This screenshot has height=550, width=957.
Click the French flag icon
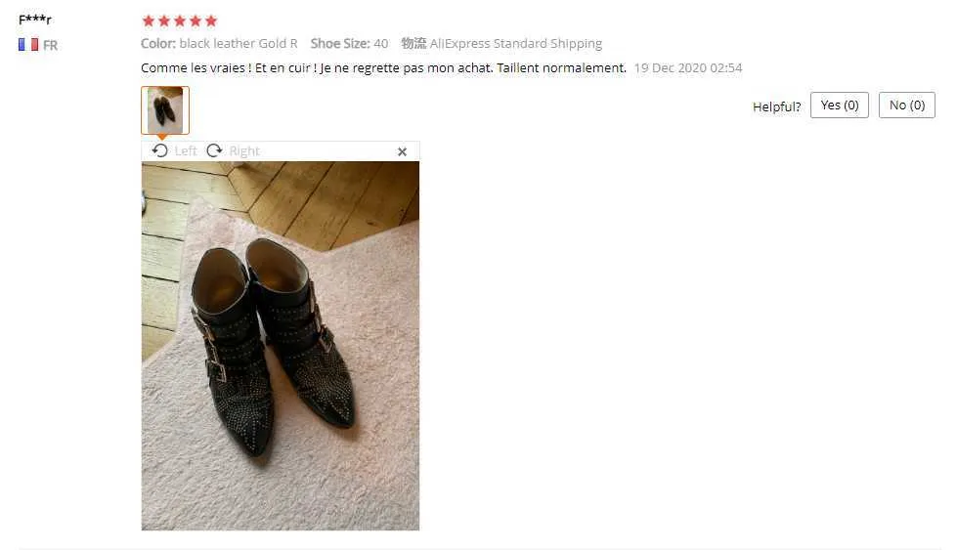click(28, 45)
